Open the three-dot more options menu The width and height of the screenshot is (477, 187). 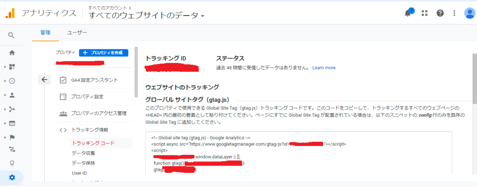(454, 13)
